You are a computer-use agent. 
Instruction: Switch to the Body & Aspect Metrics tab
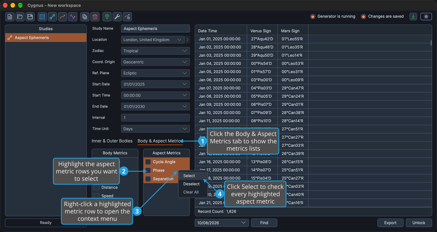[x=160, y=141]
